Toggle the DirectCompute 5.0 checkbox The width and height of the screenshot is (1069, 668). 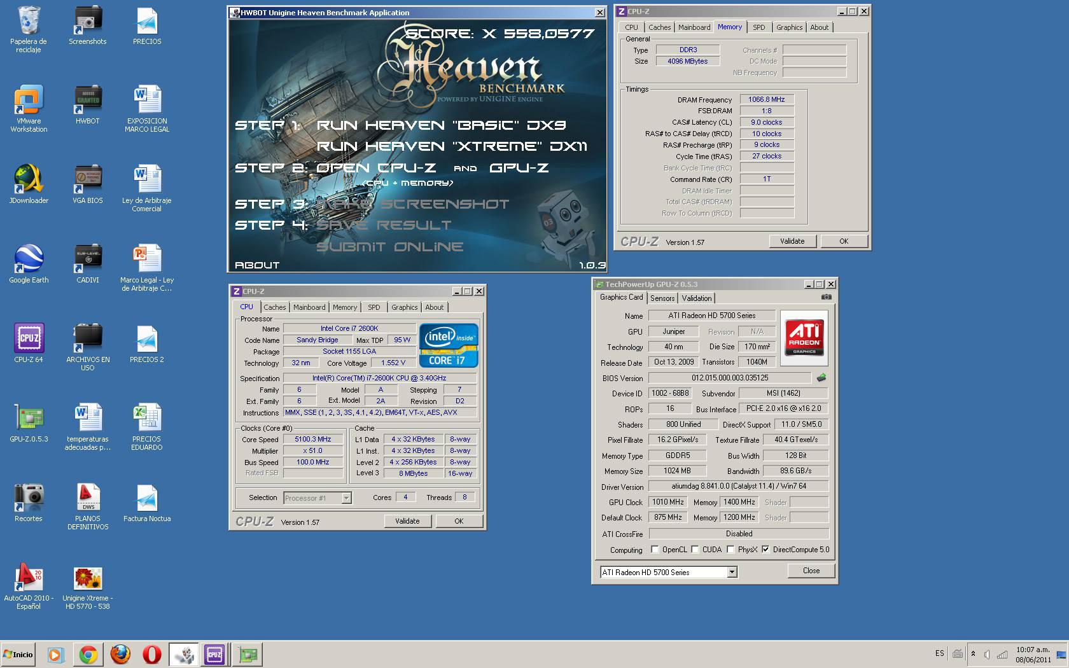(765, 550)
